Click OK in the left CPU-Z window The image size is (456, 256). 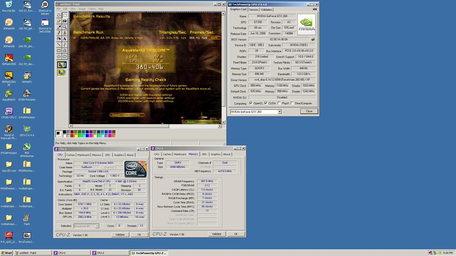139,235
